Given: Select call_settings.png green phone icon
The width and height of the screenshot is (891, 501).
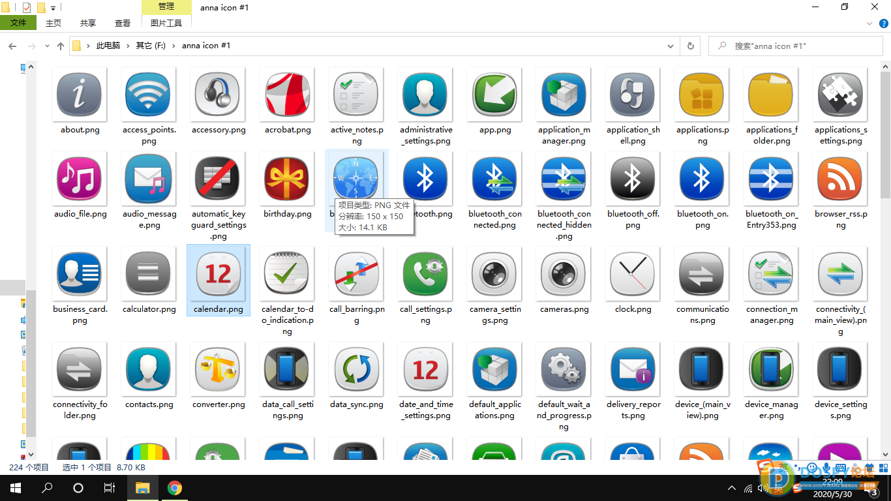Looking at the screenshot, I should click(x=426, y=274).
